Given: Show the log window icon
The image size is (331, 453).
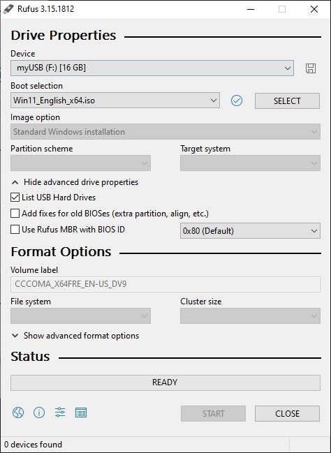Looking at the screenshot, I should click(81, 413).
